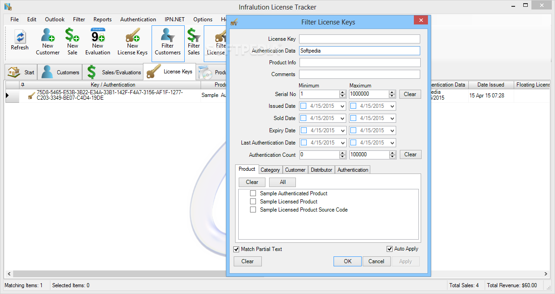Click OK in Filter License Keys dialog

point(348,261)
